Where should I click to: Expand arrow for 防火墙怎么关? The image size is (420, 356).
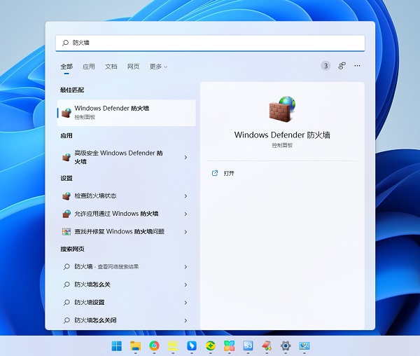click(x=185, y=285)
